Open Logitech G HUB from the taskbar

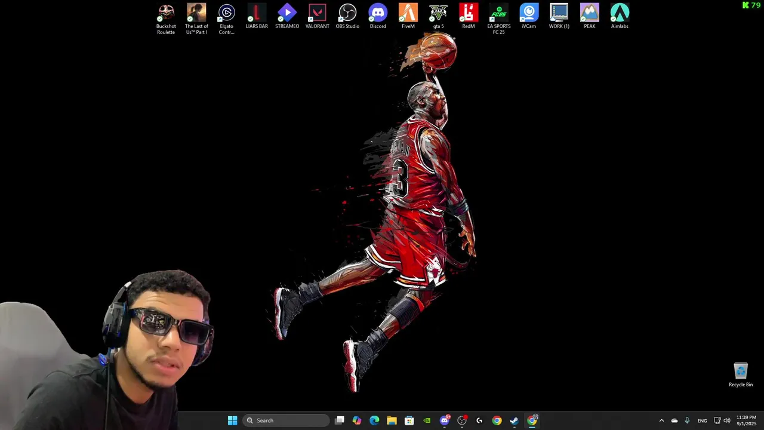click(x=479, y=420)
